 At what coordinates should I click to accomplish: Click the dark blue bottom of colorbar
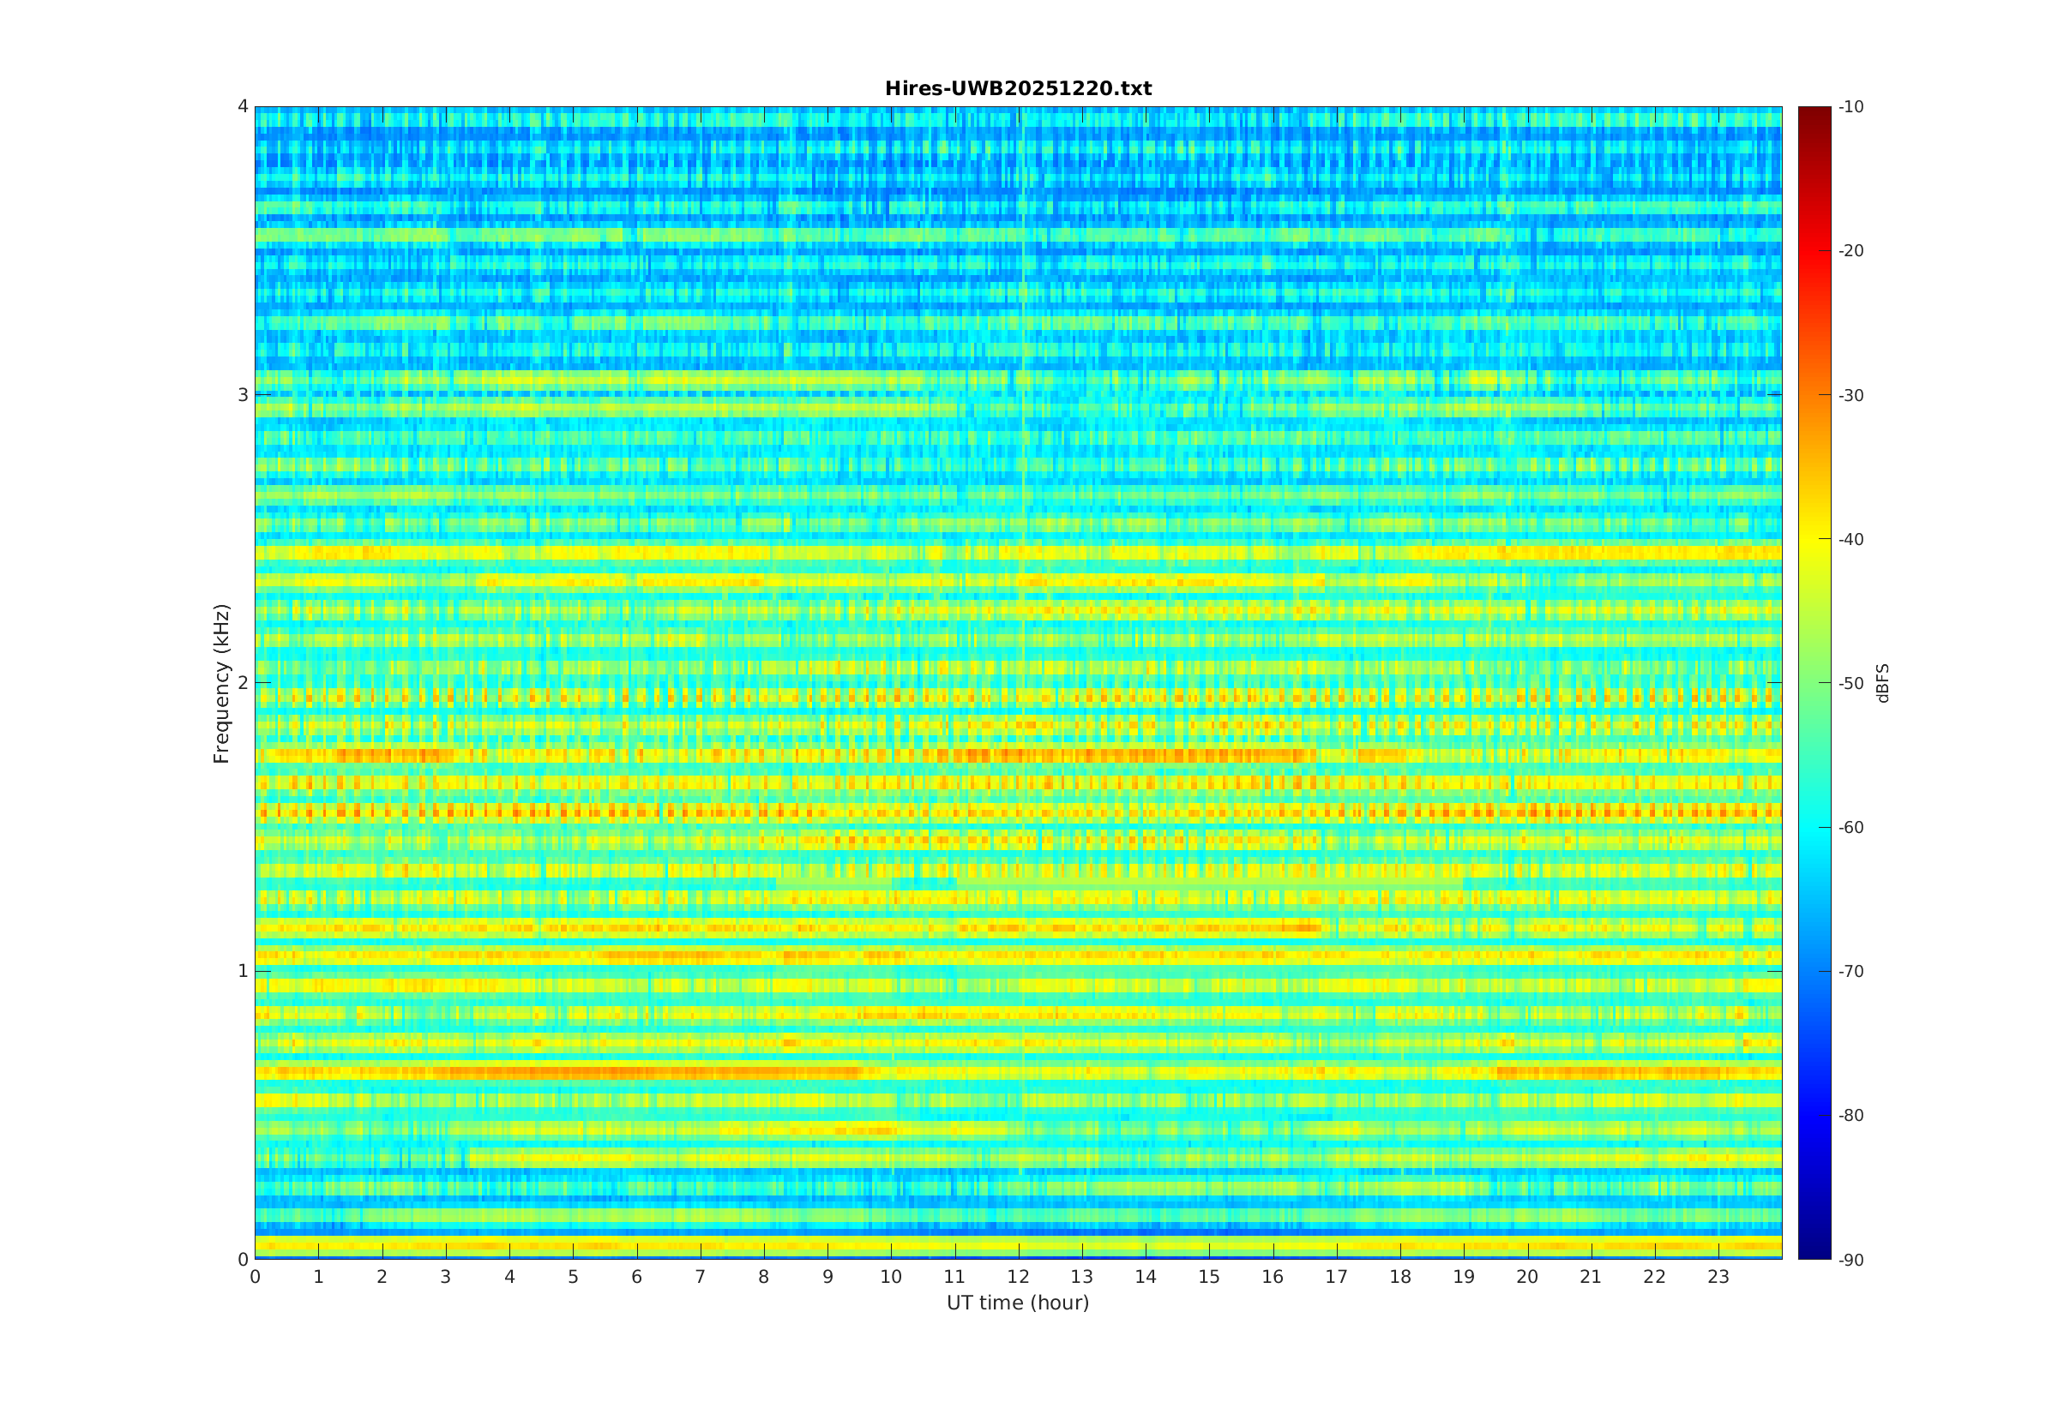pyautogui.click(x=1814, y=1253)
